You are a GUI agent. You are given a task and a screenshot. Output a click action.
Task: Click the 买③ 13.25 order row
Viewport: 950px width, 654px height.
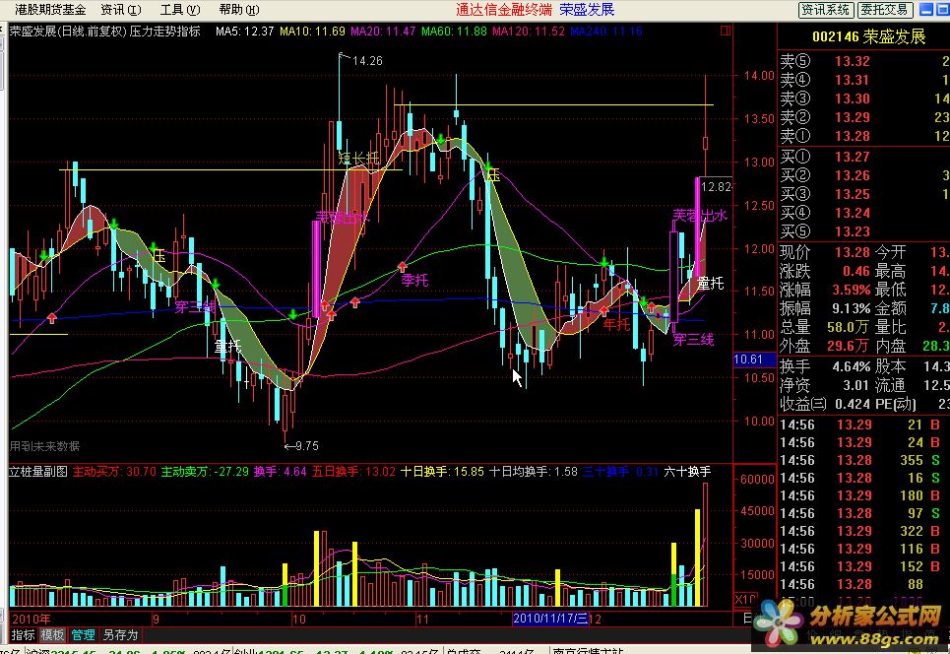click(864, 195)
